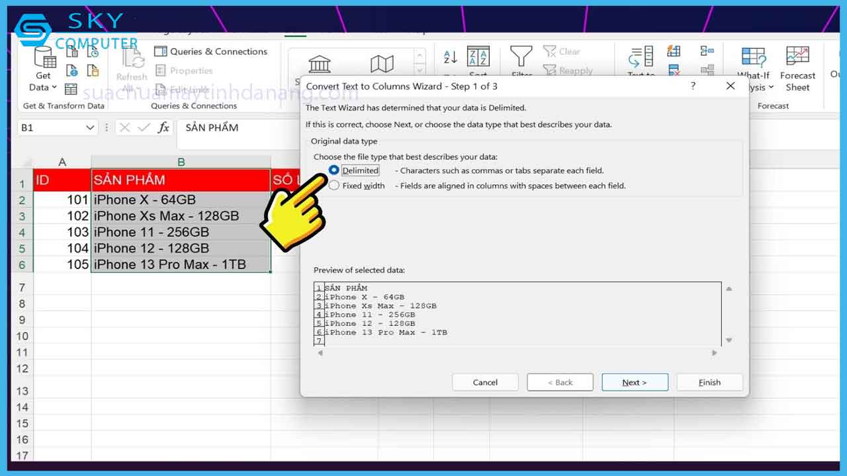Click the Finish button
Image resolution: width=847 pixels, height=476 pixels.
point(709,382)
